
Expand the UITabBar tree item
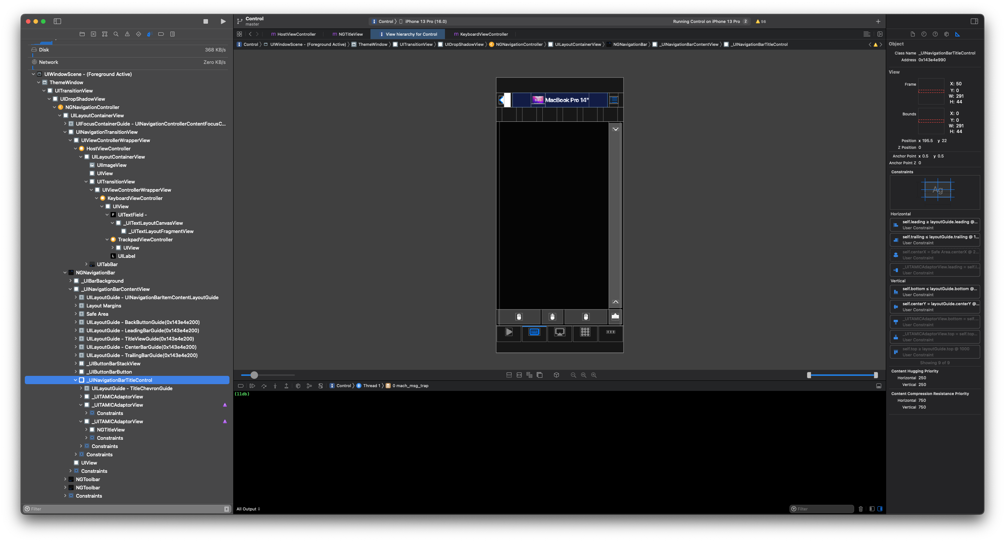tap(86, 264)
